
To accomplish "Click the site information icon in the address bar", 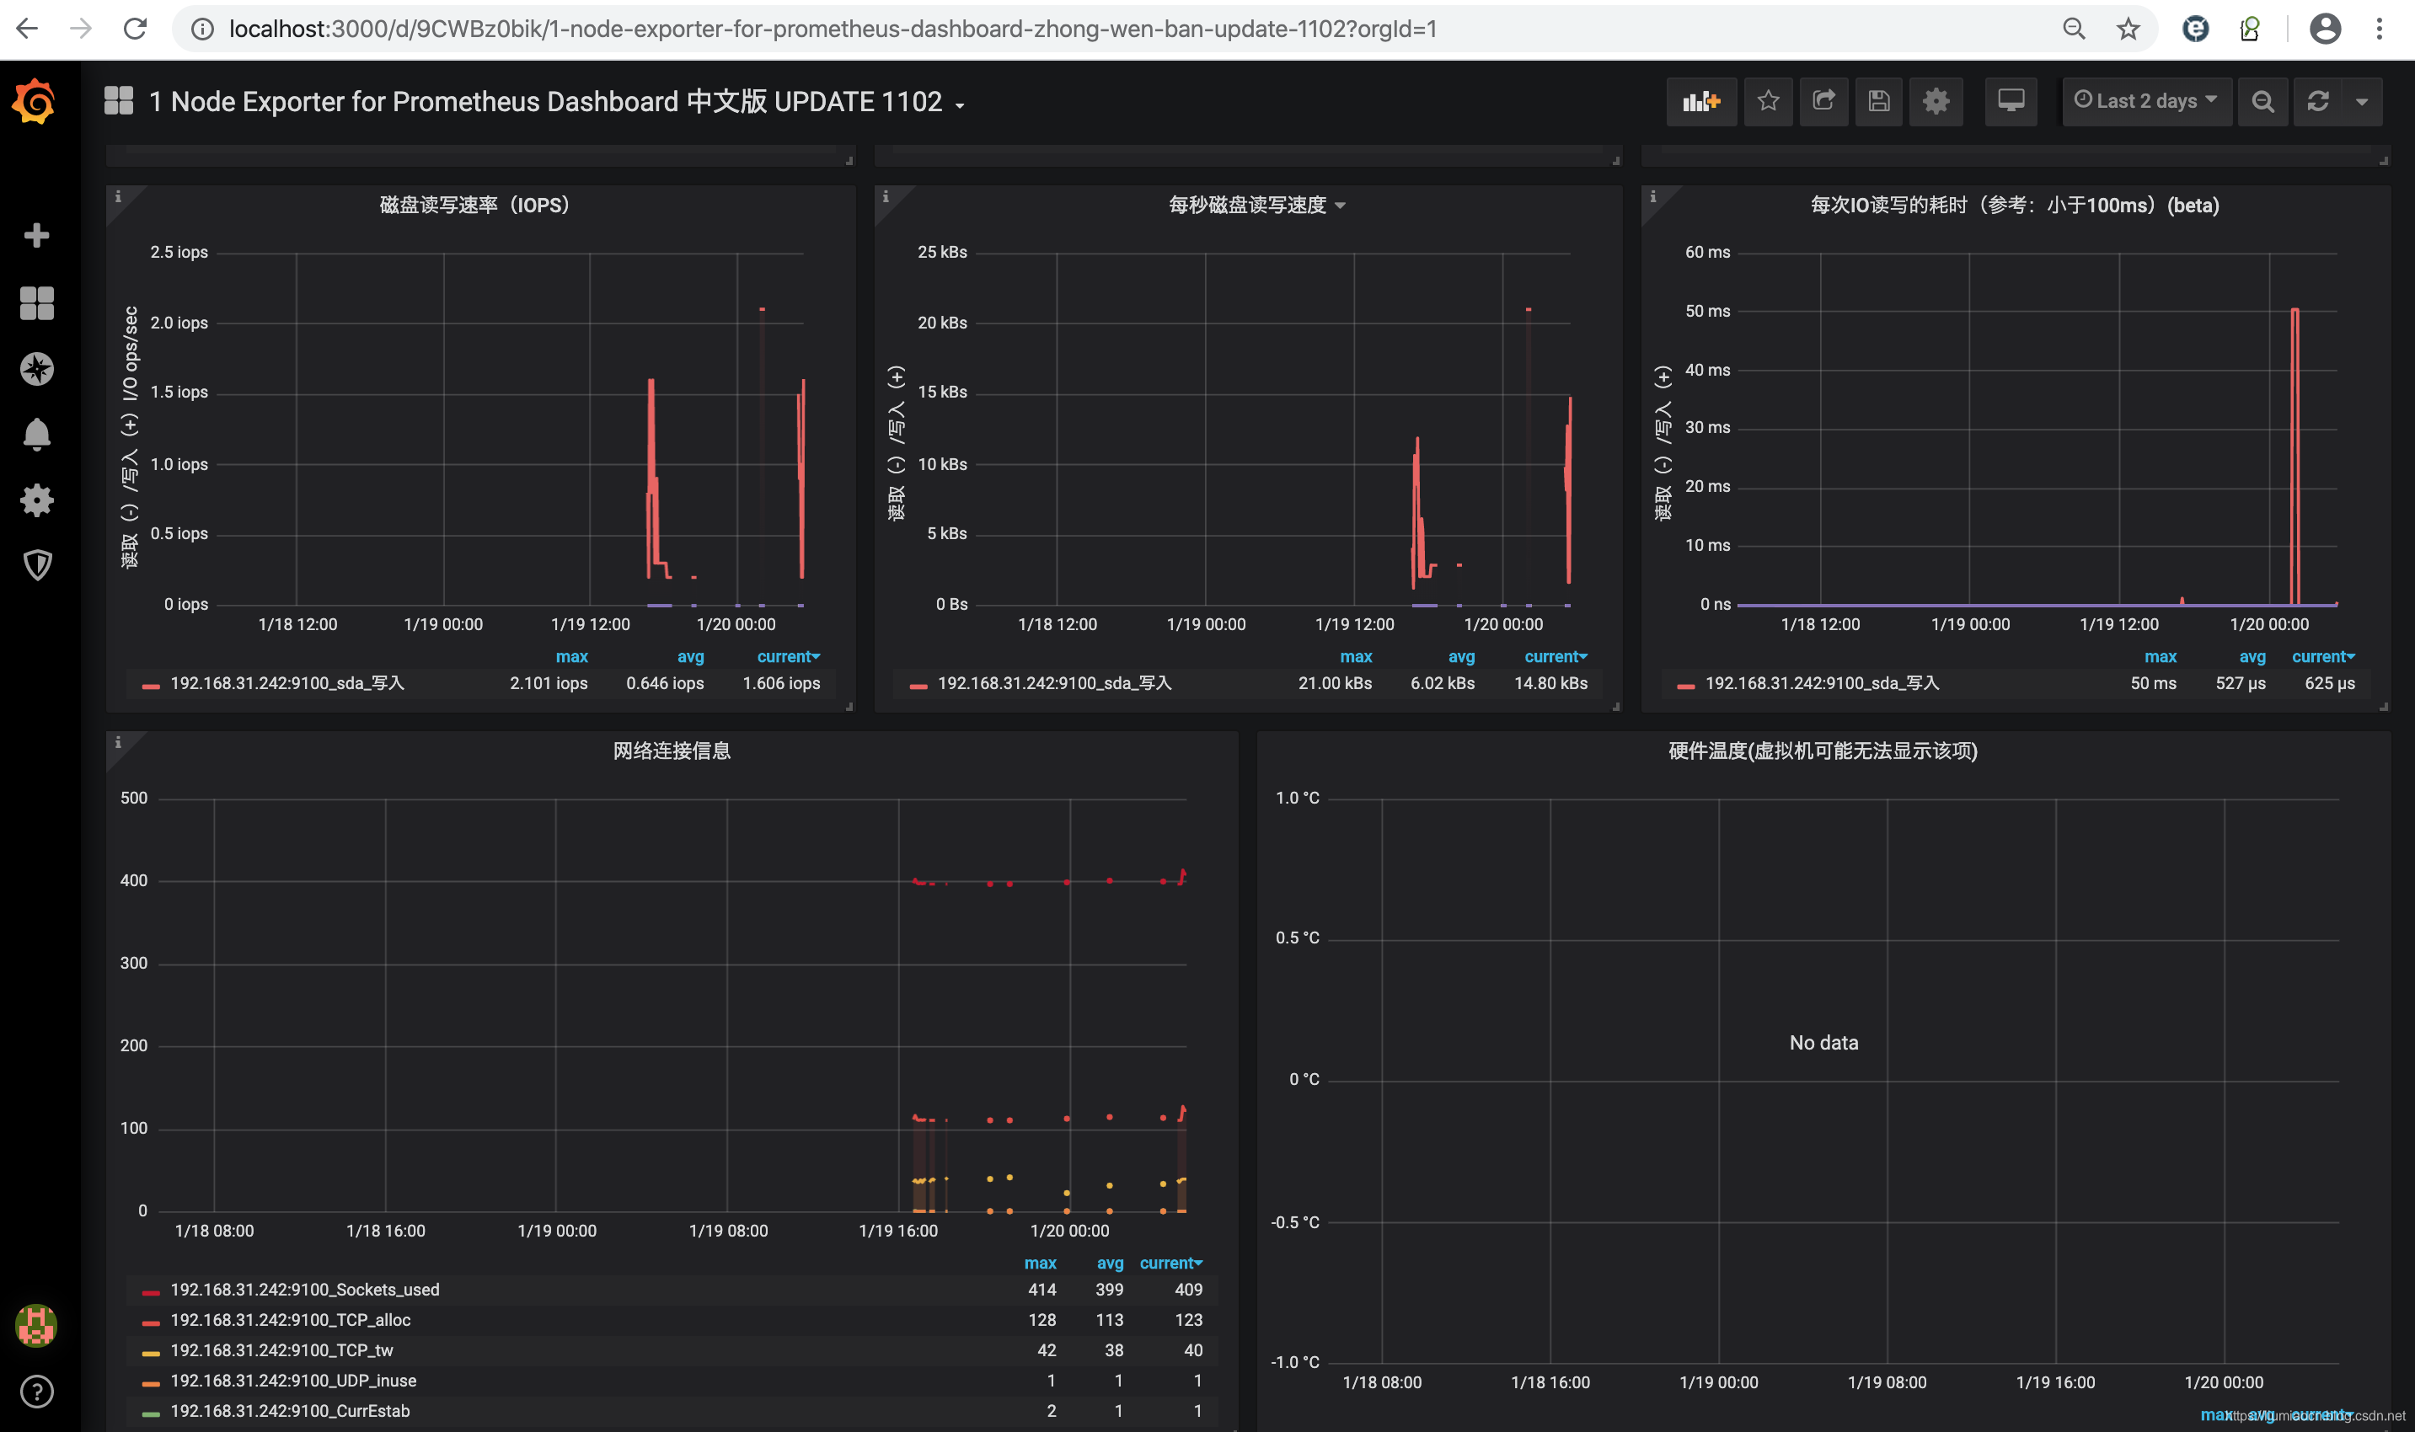I will click(x=203, y=29).
